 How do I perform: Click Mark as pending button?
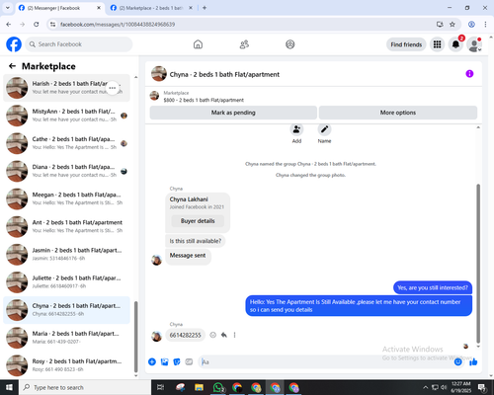pos(233,113)
